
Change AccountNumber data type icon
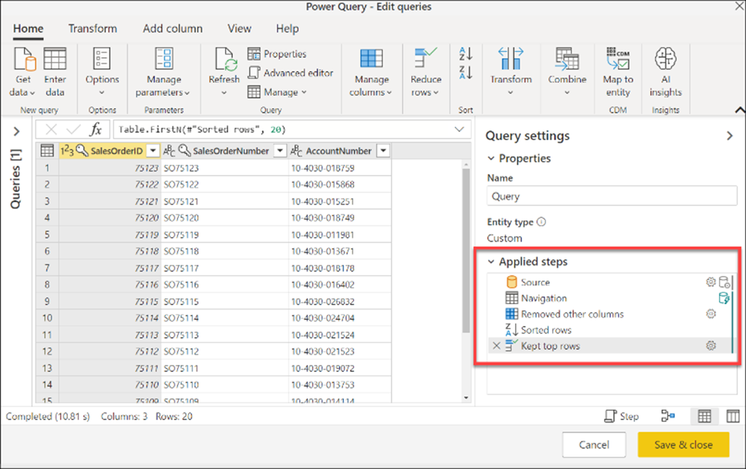297,151
